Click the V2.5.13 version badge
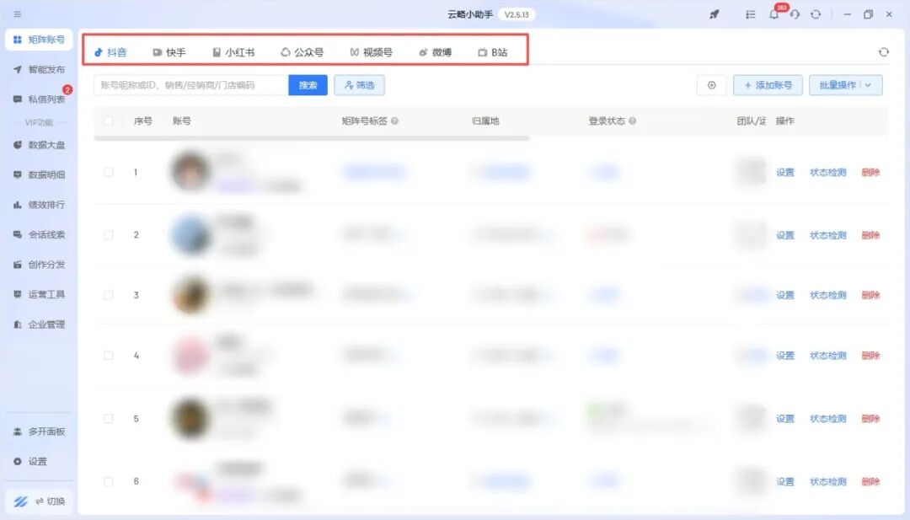910x520 pixels. click(517, 14)
